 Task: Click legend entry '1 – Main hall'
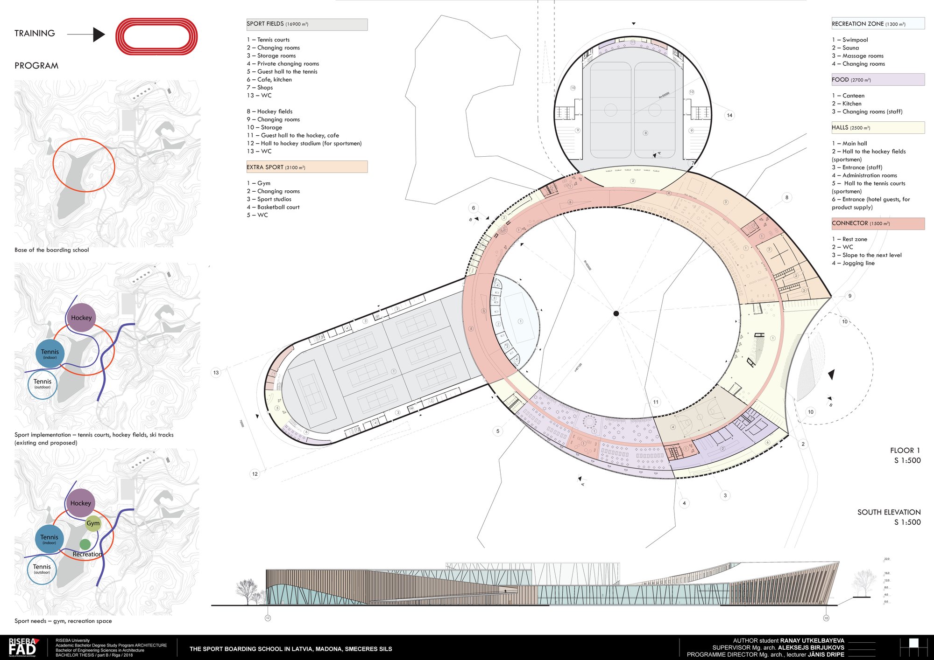849,144
